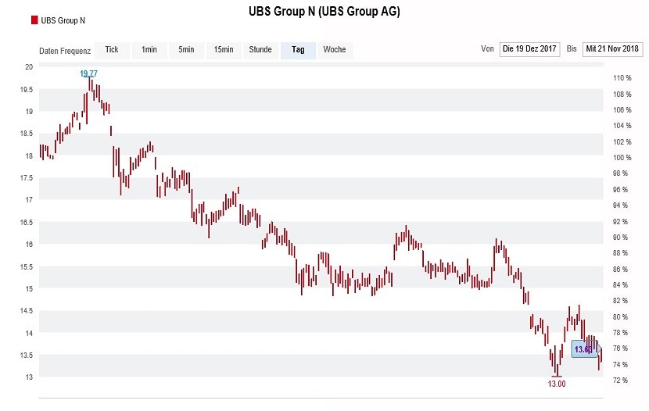Select the Tag frequency tab
This screenshot has height=411, width=649.
(298, 50)
